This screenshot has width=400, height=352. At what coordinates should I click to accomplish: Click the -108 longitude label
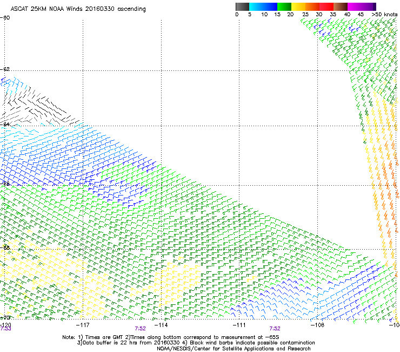(317, 325)
